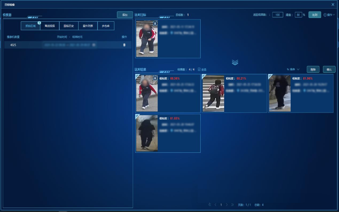Open the 操作 dropdown menu
The height and width of the screenshot is (212, 339).
[329, 15]
